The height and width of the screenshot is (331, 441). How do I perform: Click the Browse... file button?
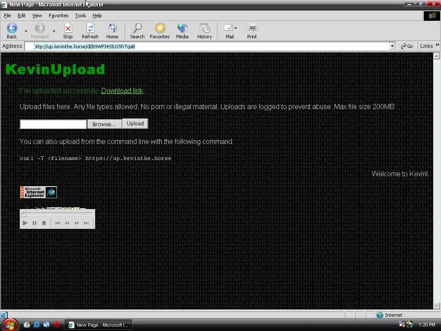point(104,124)
